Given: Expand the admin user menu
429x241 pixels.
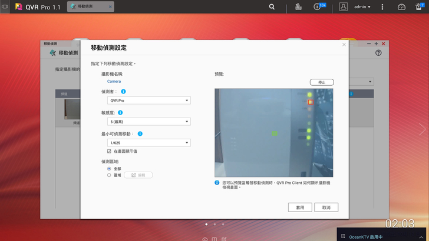Looking at the screenshot, I should coord(362,7).
